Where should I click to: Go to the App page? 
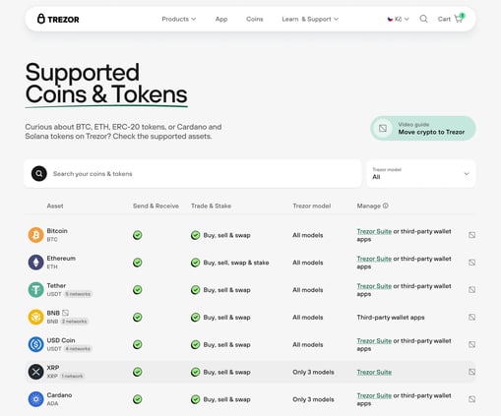pyautogui.click(x=221, y=19)
